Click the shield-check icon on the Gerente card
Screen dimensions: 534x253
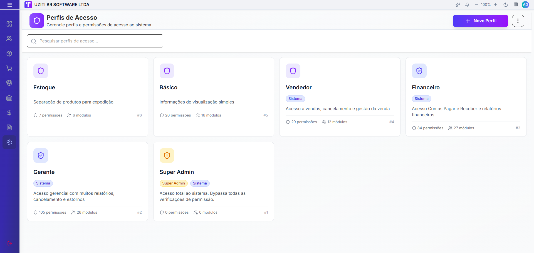pyautogui.click(x=41, y=156)
